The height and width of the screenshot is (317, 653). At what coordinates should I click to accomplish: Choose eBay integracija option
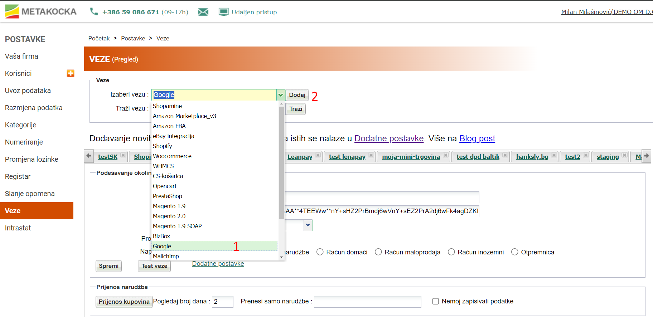215,136
